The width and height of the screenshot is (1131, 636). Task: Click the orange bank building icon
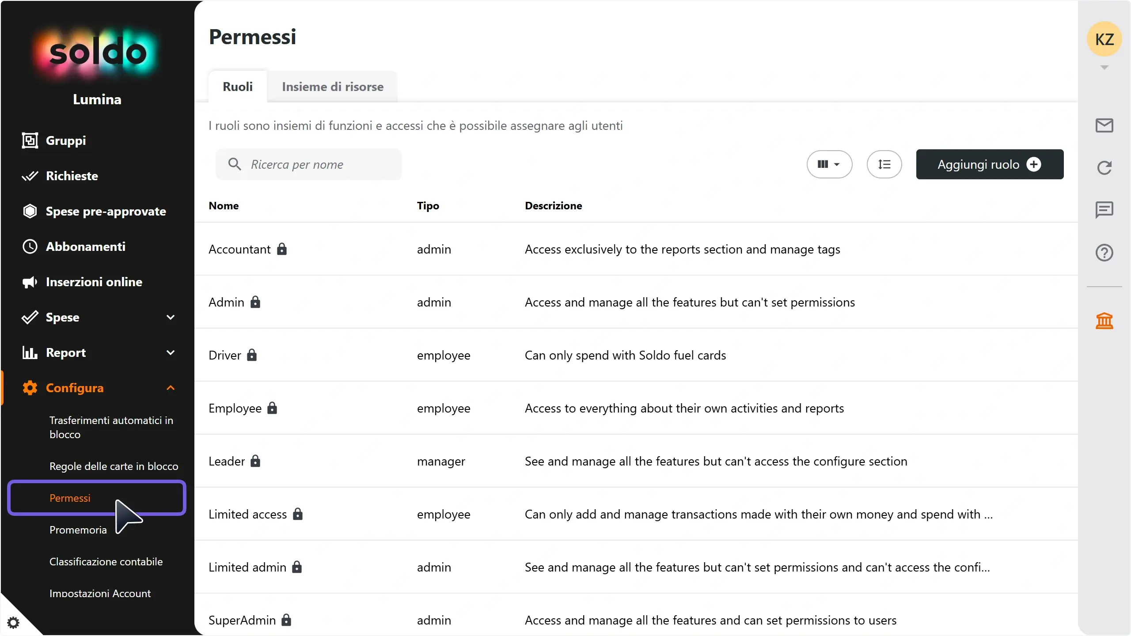1104,321
